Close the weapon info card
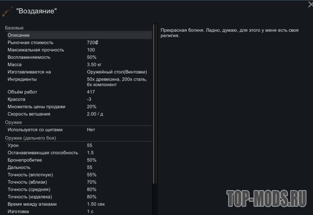 [x=310, y=4]
